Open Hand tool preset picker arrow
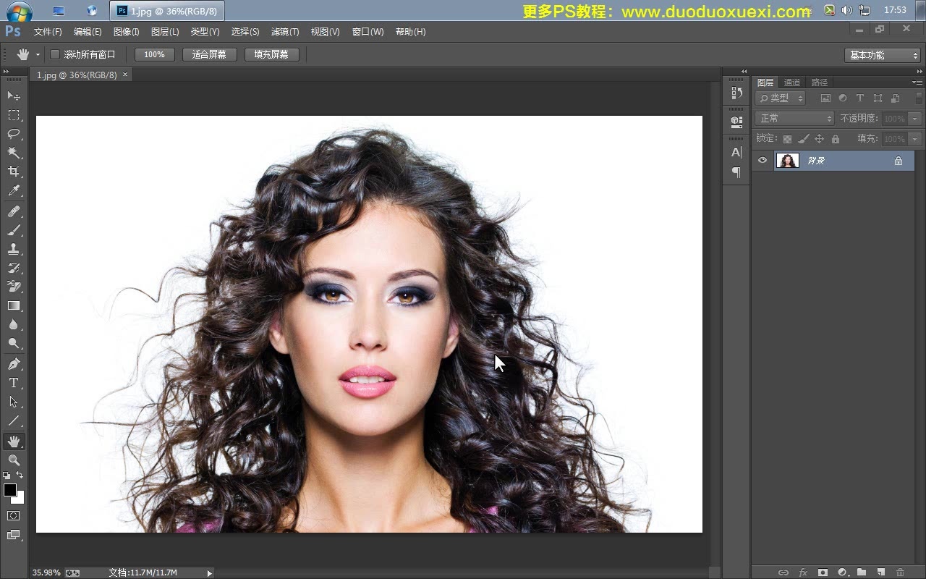This screenshot has width=926, height=579. coord(38,55)
